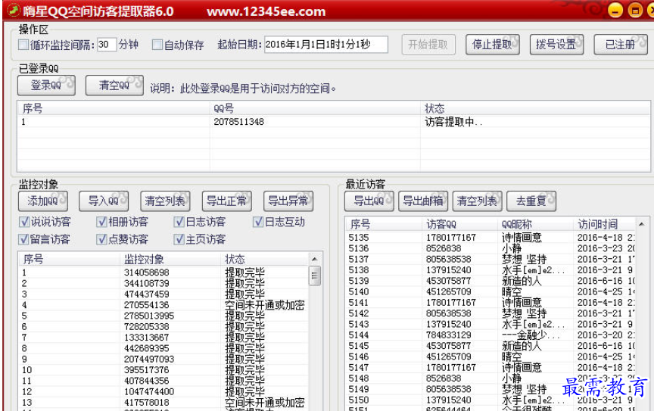This screenshot has width=654, height=411.
Task: Click the 访客QQ column header
Action: pyautogui.click(x=459, y=224)
